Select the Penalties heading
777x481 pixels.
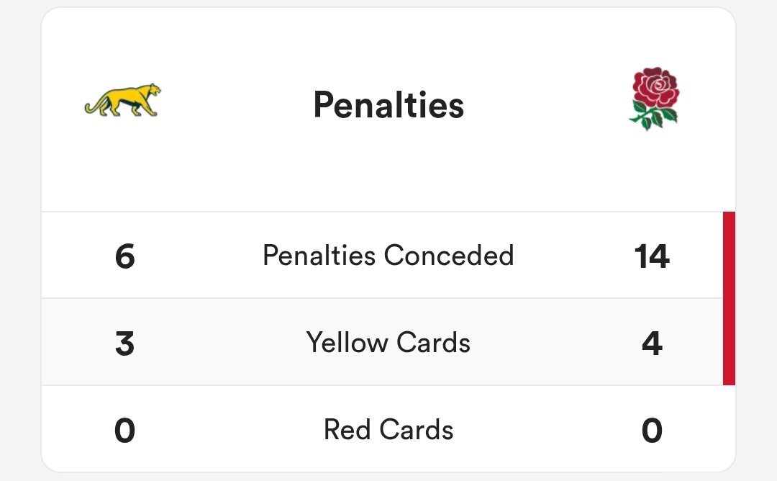coord(388,105)
